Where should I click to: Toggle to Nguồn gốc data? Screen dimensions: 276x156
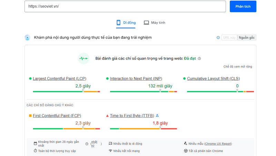point(247,38)
